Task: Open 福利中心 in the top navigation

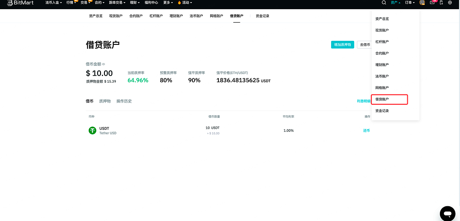Action: (x=151, y=3)
